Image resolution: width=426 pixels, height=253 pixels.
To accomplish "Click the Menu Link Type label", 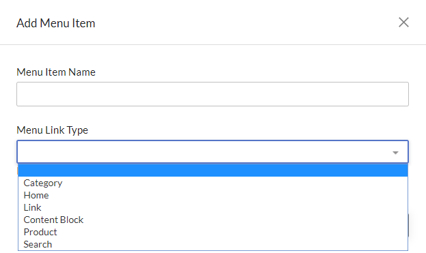I will point(52,130).
